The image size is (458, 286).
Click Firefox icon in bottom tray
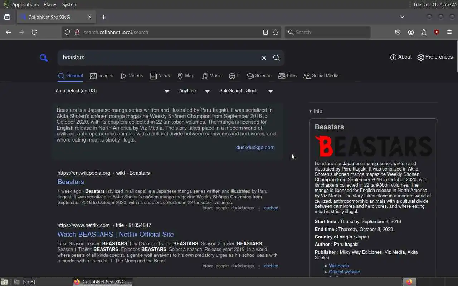(409, 282)
